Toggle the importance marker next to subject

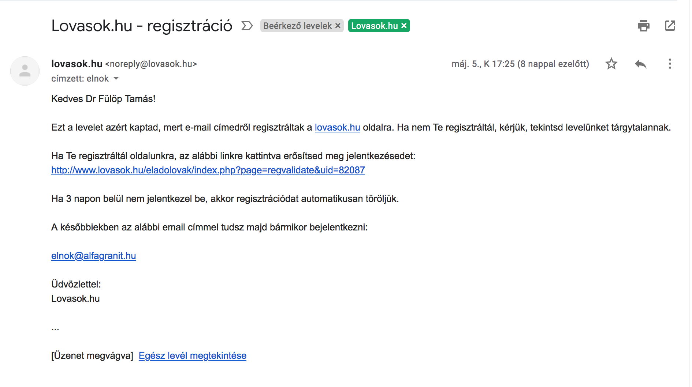pos(247,26)
